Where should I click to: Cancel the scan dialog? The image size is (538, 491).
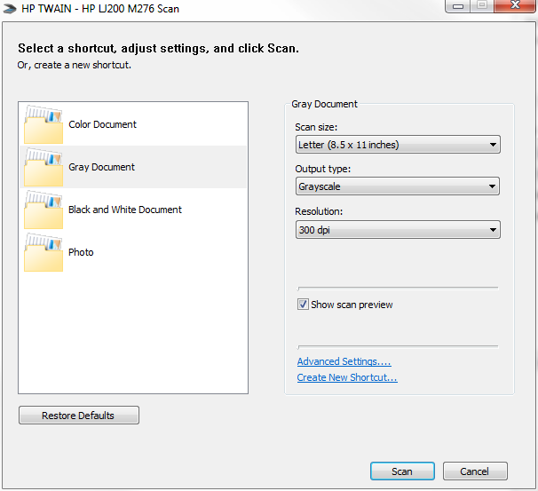coord(475,471)
